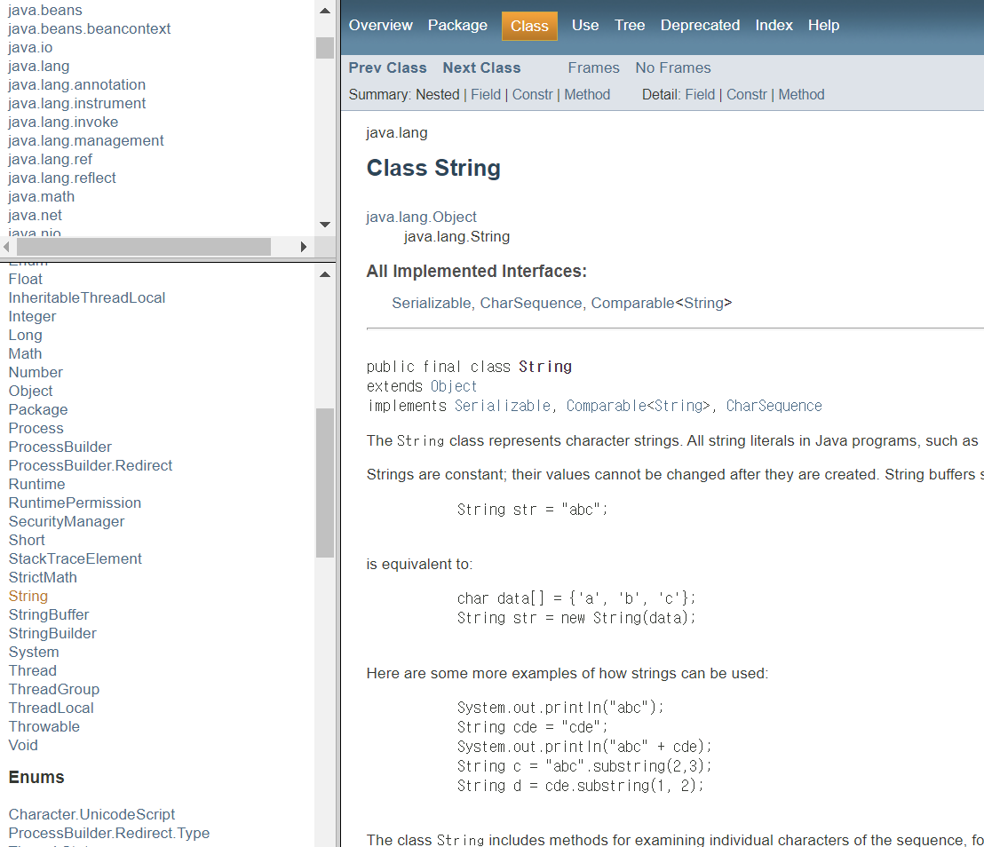Switch to Frames view
984x847 pixels.
pos(593,67)
